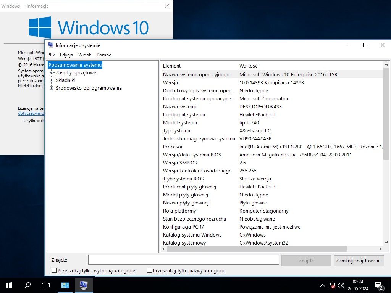This screenshot has height=293, width=391.
Task: Open the license terms link in winver
Action: pyautogui.click(x=31, y=113)
